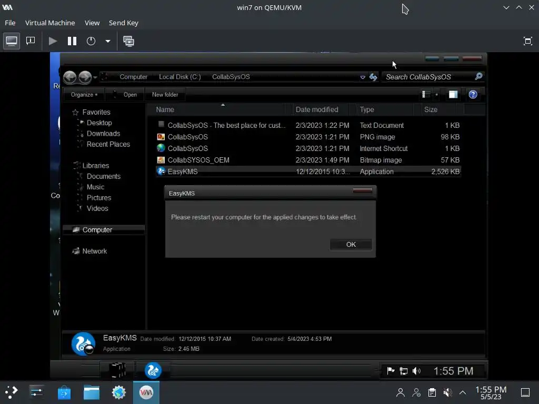Open Desktop in the navigation pane

point(99,123)
